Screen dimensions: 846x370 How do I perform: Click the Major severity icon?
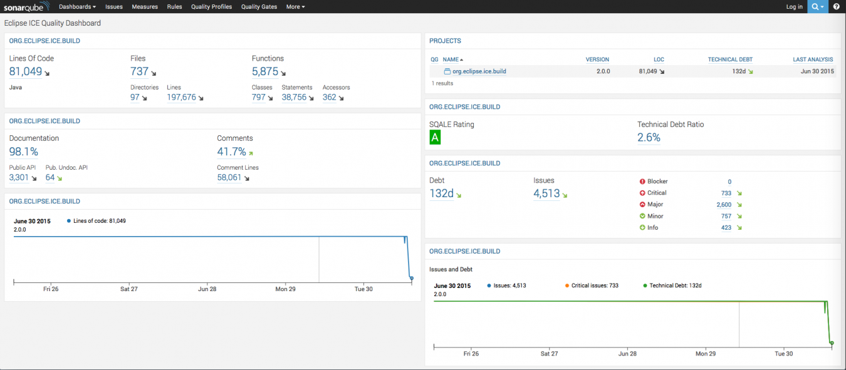click(x=642, y=205)
